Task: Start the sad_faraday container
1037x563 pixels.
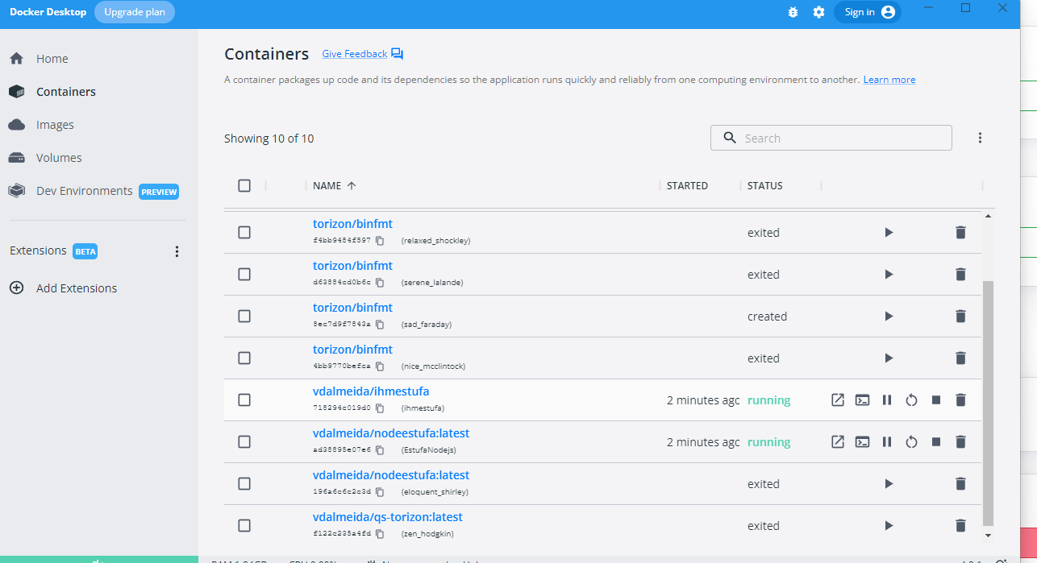Action: pyautogui.click(x=889, y=316)
